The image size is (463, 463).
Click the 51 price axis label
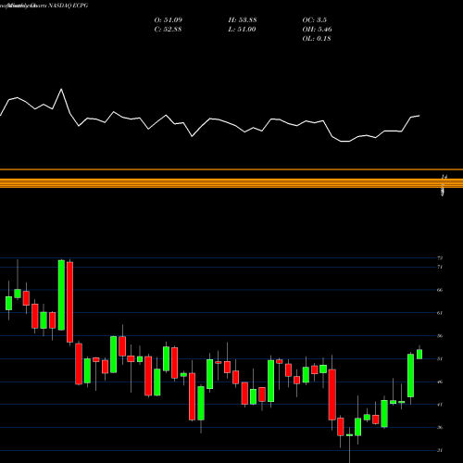click(x=440, y=358)
